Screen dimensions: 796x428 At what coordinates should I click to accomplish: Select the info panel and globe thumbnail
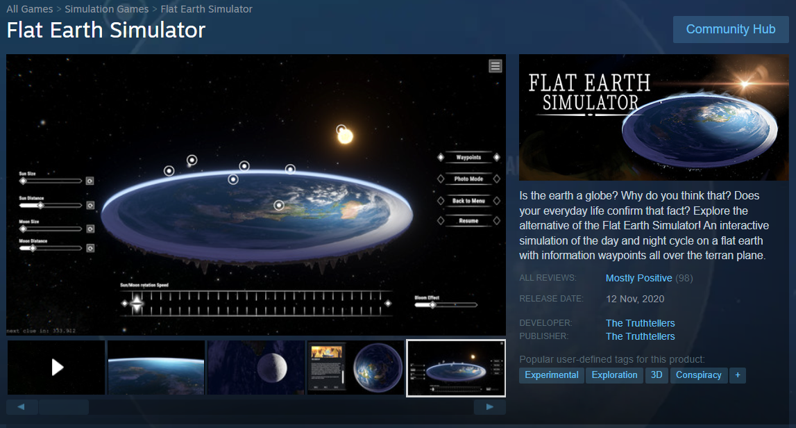coord(355,368)
